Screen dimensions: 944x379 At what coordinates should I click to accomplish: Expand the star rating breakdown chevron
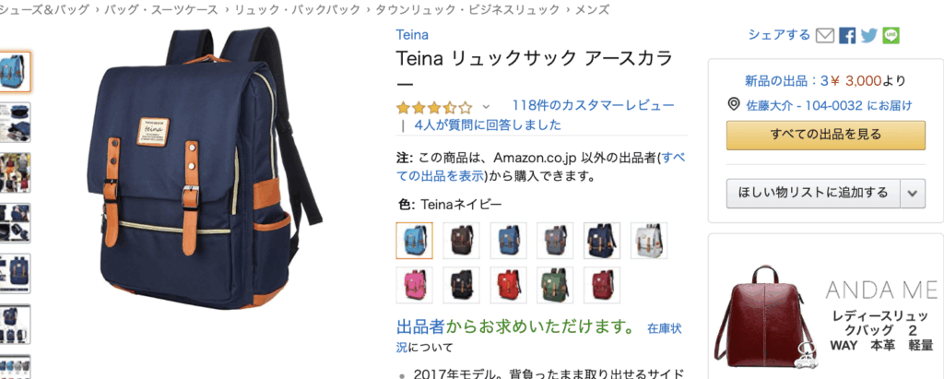pyautogui.click(x=487, y=107)
